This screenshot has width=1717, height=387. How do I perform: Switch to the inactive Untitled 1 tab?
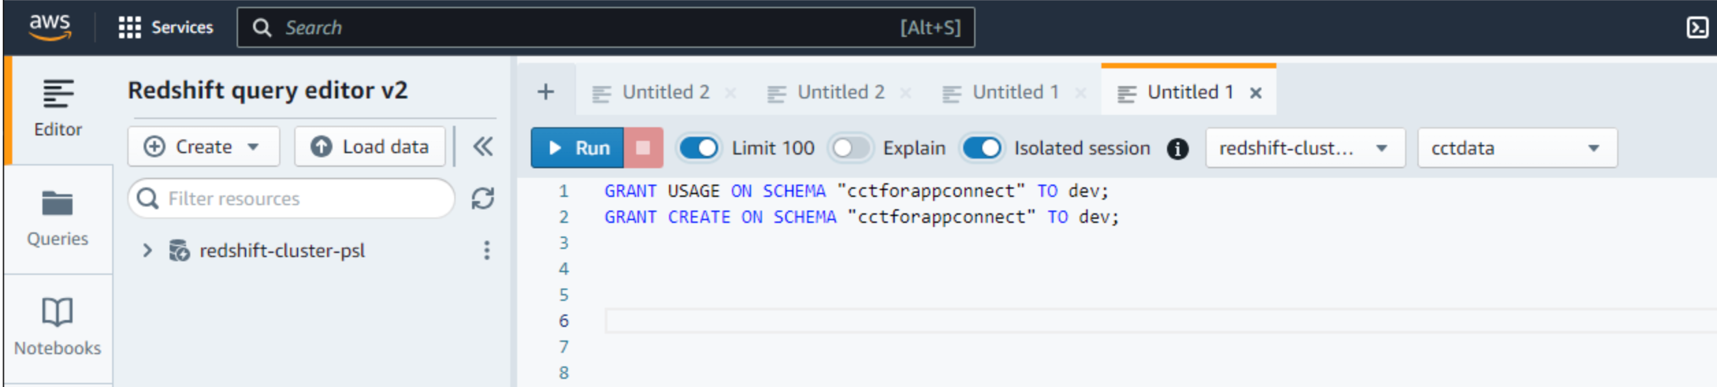[x=1016, y=92]
